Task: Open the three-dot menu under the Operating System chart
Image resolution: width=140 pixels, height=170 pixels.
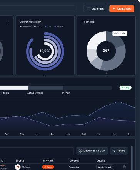Action: 45,76
